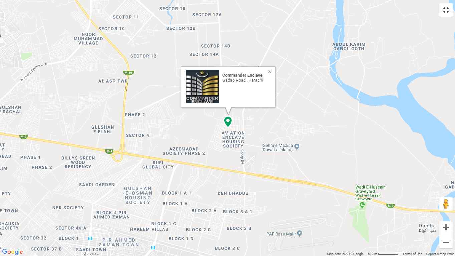This screenshot has height=256, width=455.
Task: Click Report a map error link
Action: pyautogui.click(x=440, y=254)
